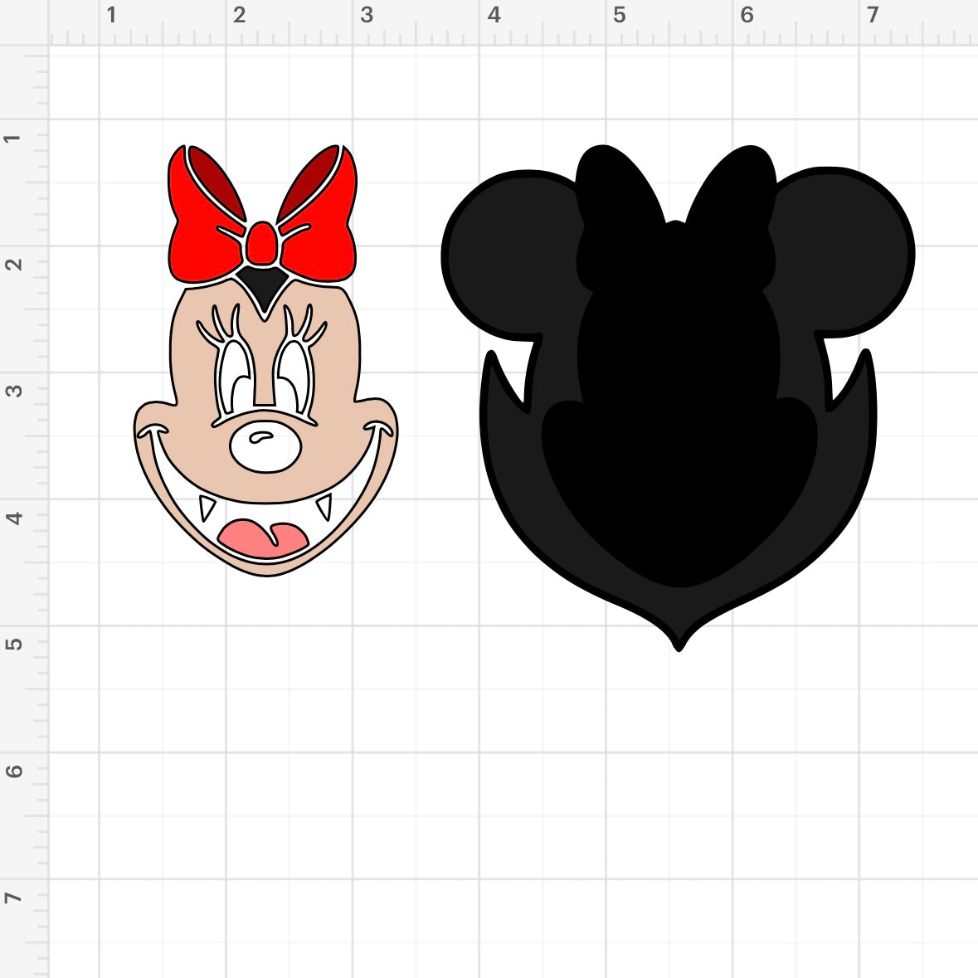Click number 7 on the horizontal ruler
The image size is (978, 978).
(873, 16)
